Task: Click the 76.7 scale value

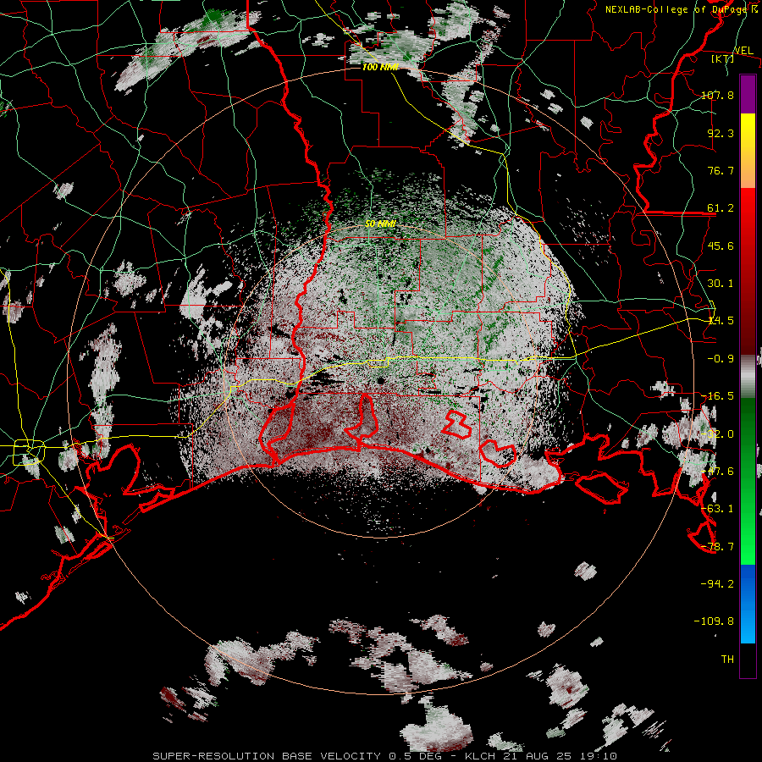Action: (x=721, y=170)
